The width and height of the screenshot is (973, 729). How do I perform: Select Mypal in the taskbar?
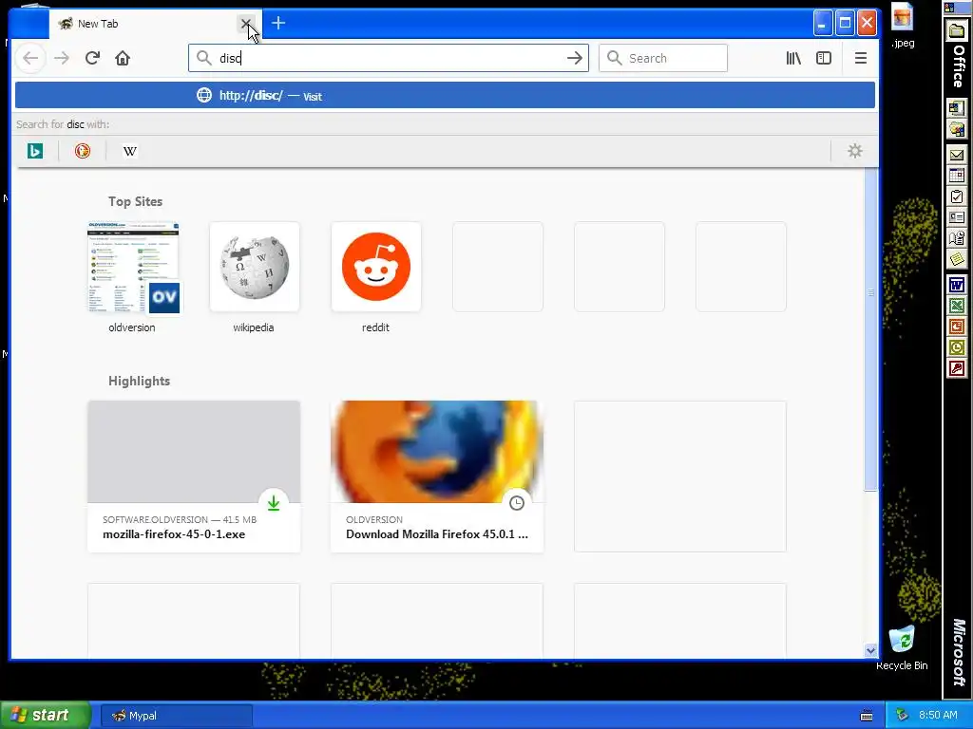pos(176,716)
